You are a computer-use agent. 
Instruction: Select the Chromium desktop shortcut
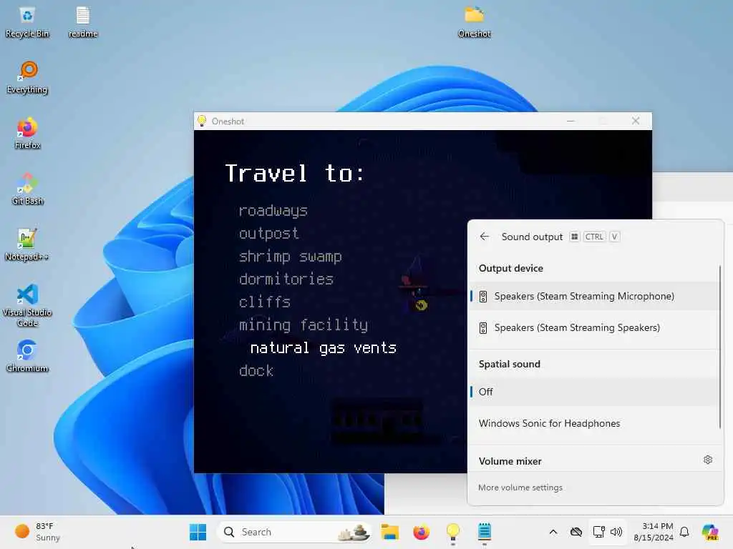[x=27, y=356]
